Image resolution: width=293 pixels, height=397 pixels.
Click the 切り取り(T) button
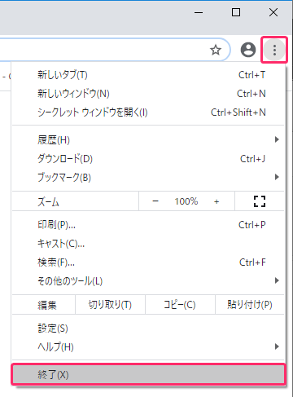click(110, 305)
